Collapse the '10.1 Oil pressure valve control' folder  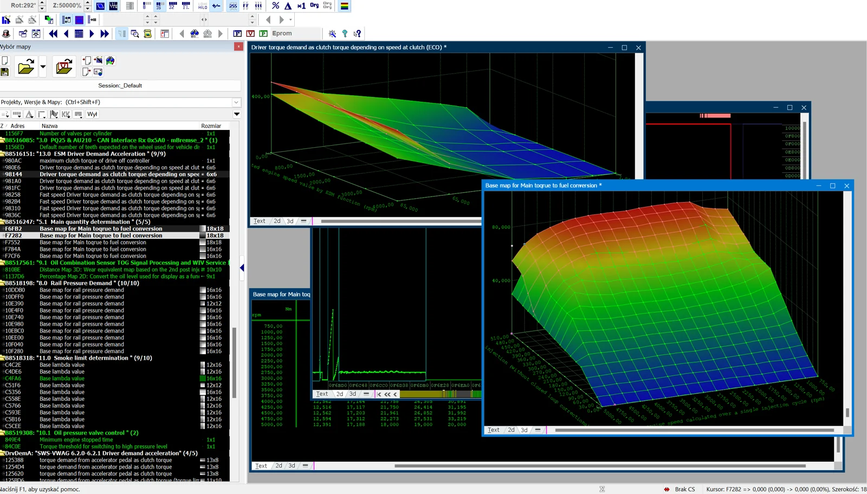point(2,433)
